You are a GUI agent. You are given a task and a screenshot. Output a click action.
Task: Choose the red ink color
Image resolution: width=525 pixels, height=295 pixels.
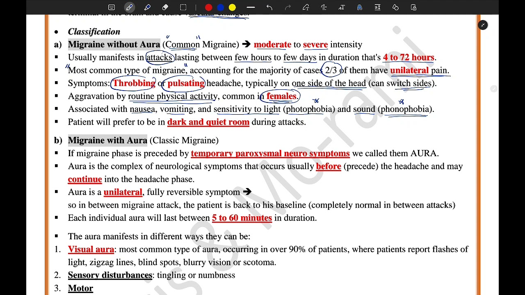click(208, 7)
